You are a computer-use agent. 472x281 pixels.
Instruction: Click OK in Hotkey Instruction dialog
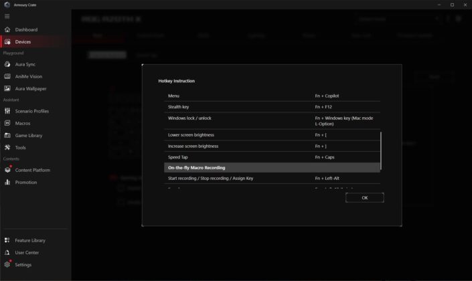[364, 197]
